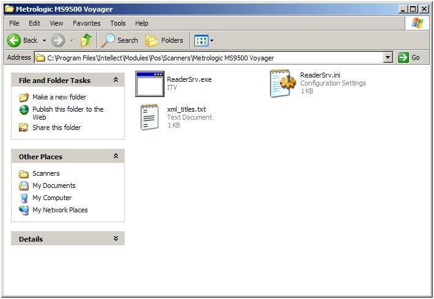Click the Up folder icon in toolbar
Image resolution: width=434 pixels, height=299 pixels.
click(x=86, y=40)
